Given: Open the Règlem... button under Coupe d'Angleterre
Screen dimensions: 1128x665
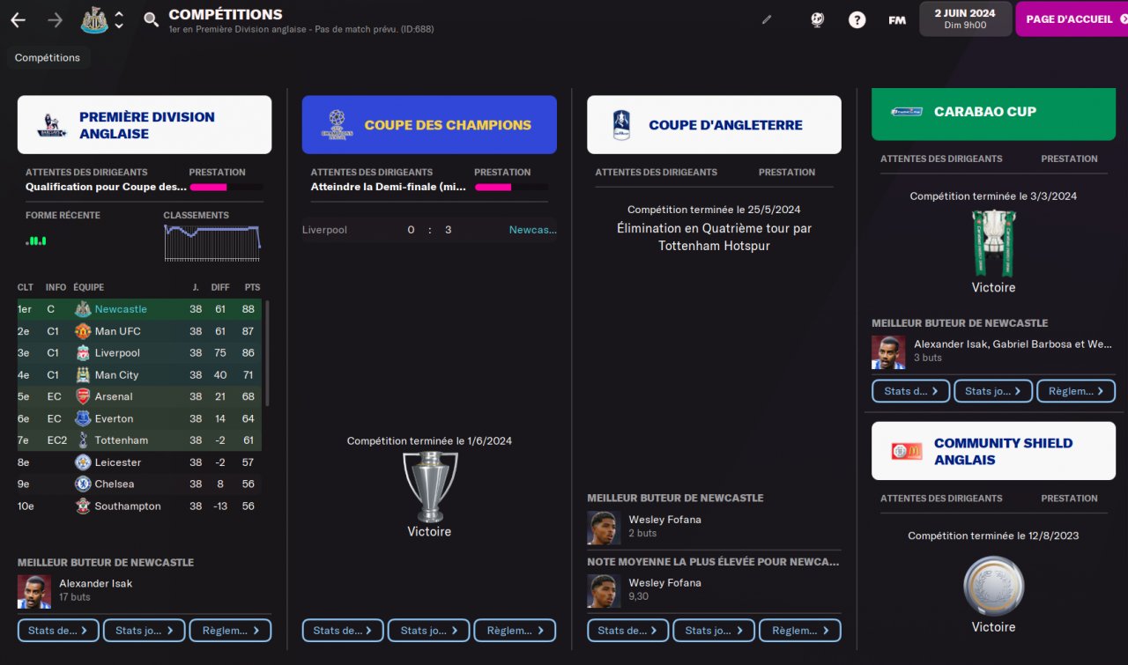Looking at the screenshot, I should pos(800,631).
